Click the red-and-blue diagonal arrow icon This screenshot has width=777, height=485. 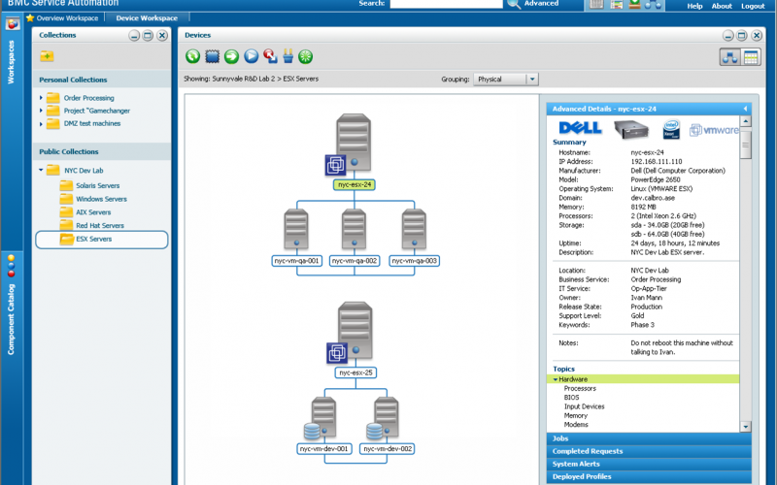pyautogui.click(x=270, y=56)
